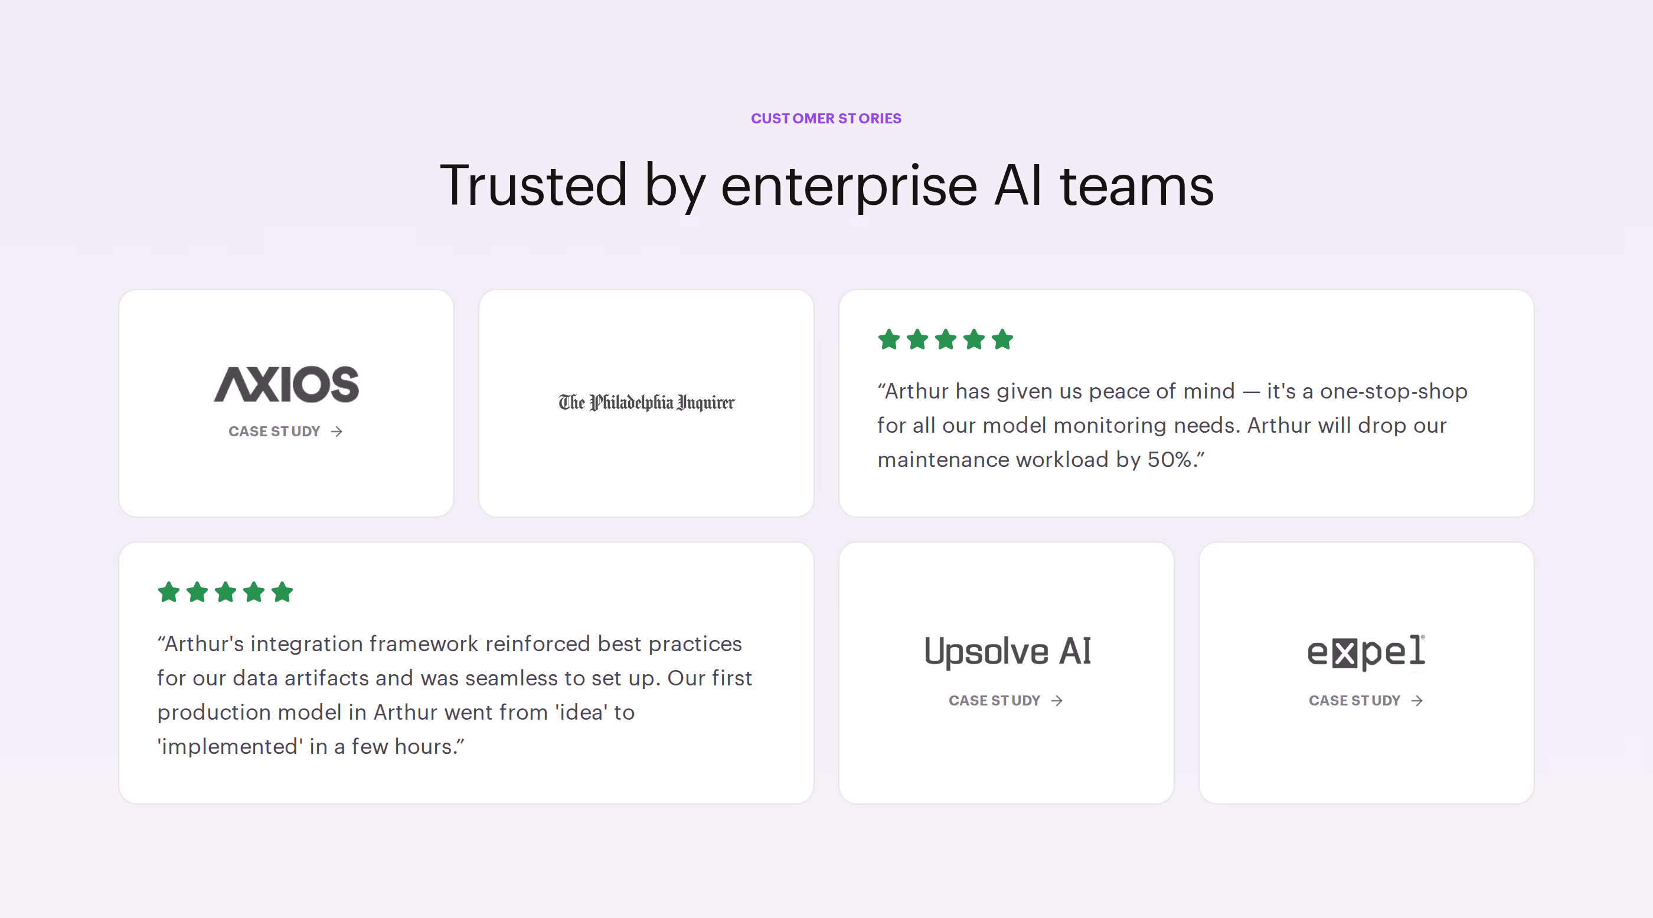Screen dimensions: 1653x918
Task: Select the Philadelphia Inquirer customer card
Action: point(646,403)
